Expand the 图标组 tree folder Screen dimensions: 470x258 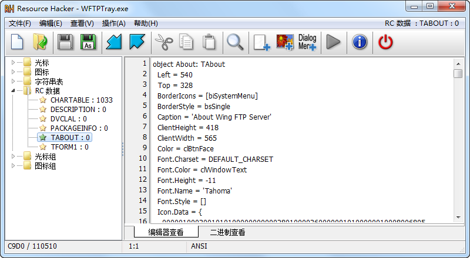point(14,166)
